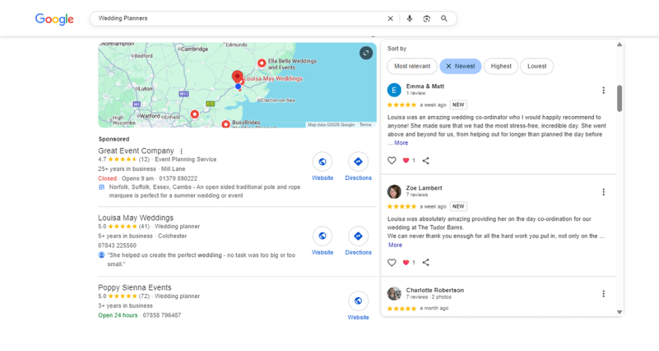The width and height of the screenshot is (659, 351).
Task: Clear the search box text
Action: (x=391, y=18)
